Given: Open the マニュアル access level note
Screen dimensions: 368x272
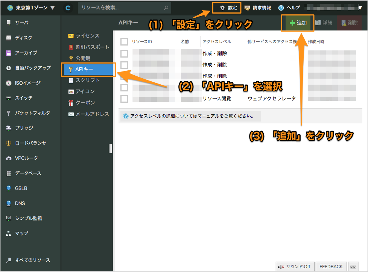Looking at the screenshot, I should 190,116.
